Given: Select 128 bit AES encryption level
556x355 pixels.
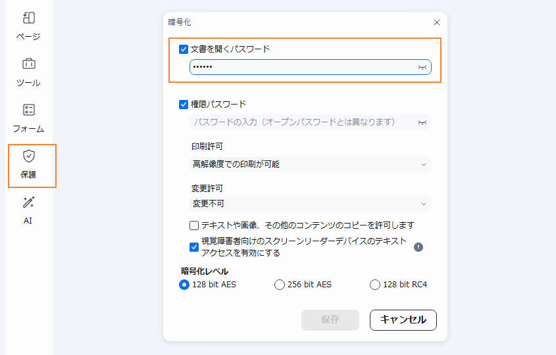Looking at the screenshot, I should tap(184, 285).
